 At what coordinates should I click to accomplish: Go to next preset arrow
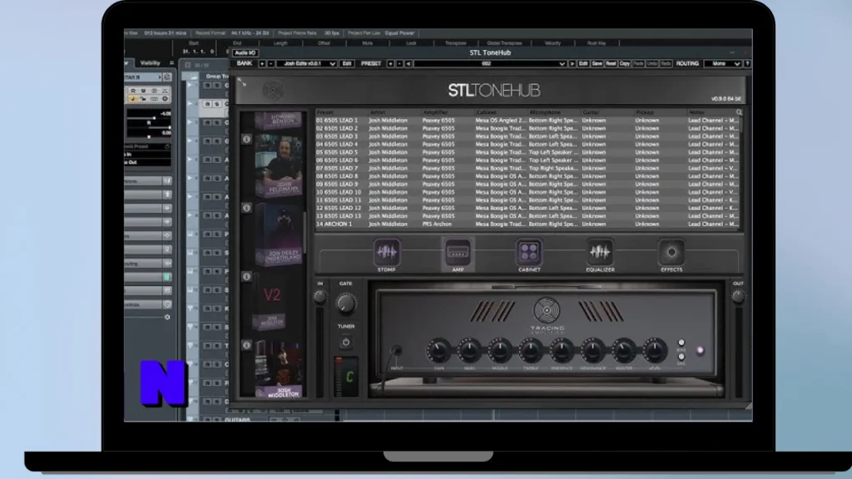572,63
